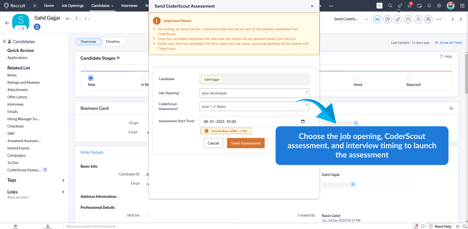Open the date picker calendar icon

(303, 121)
